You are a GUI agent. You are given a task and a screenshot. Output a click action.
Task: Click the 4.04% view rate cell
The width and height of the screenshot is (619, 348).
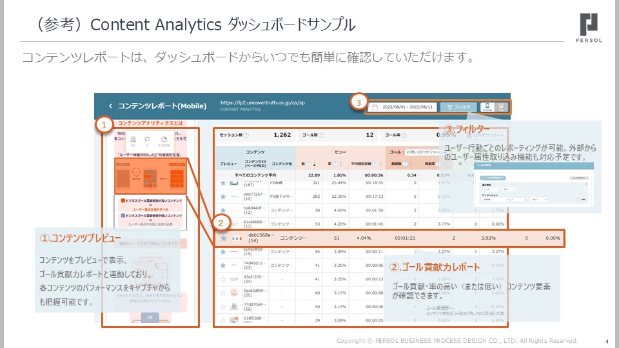pyautogui.click(x=364, y=238)
